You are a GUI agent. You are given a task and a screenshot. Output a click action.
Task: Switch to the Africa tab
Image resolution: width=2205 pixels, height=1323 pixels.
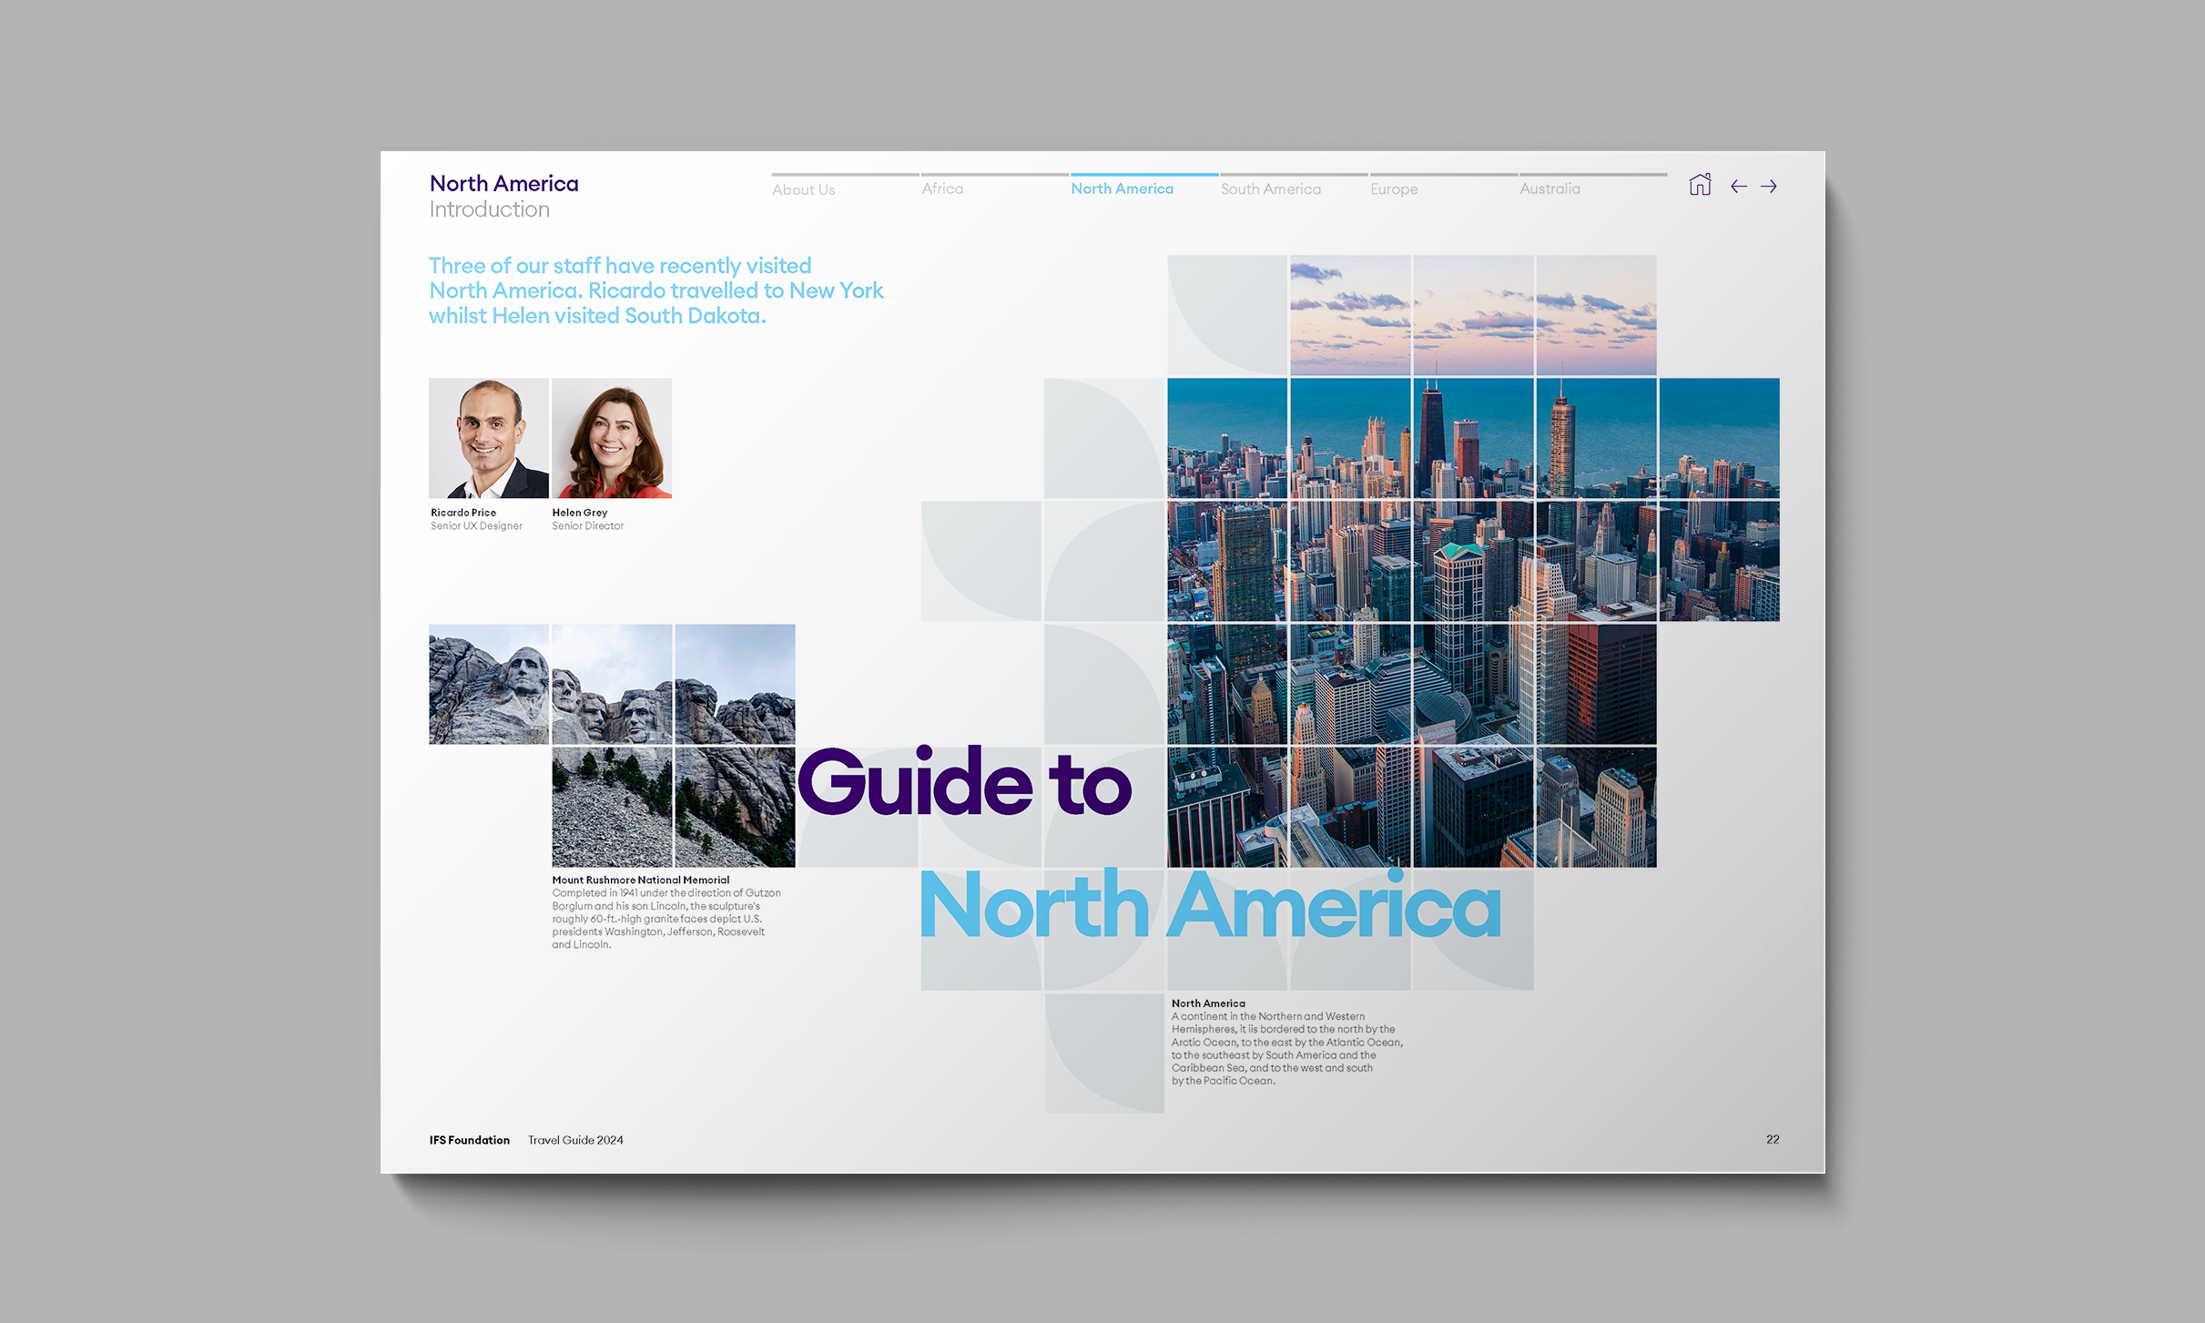pyautogui.click(x=942, y=188)
